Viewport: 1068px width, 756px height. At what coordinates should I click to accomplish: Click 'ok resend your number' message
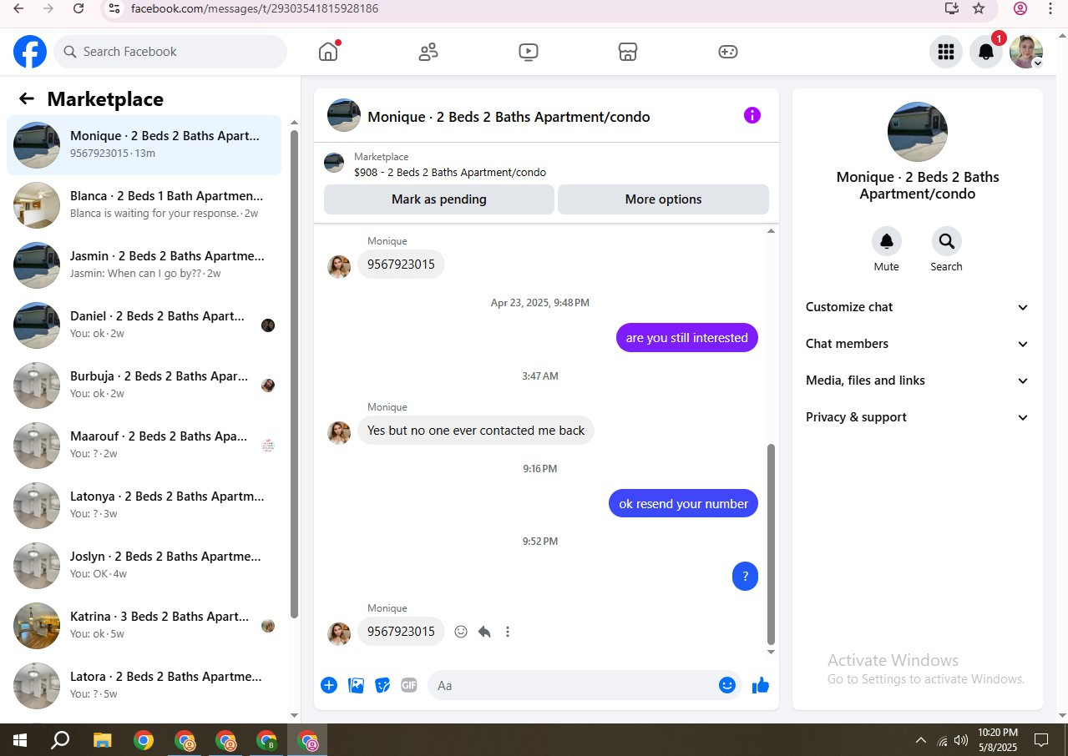(x=684, y=504)
